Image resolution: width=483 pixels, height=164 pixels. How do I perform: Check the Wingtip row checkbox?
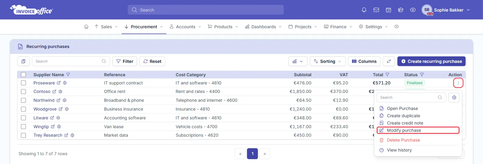tap(23, 127)
